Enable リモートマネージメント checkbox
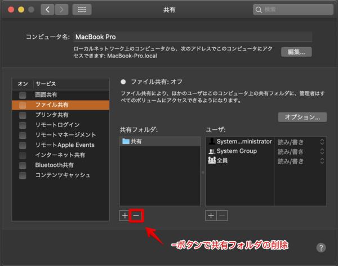338x266 pixels. point(23,135)
